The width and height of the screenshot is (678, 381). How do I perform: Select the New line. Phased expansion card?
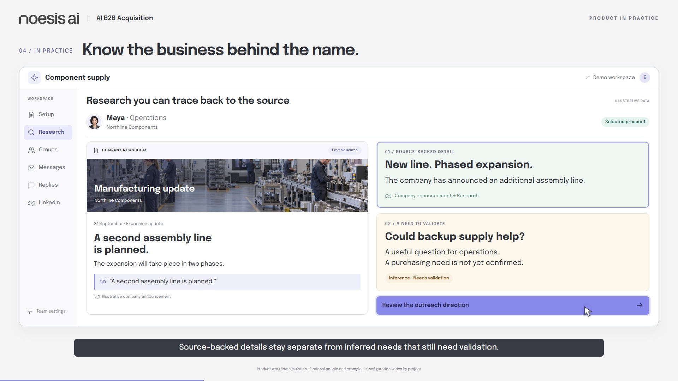tap(513, 175)
